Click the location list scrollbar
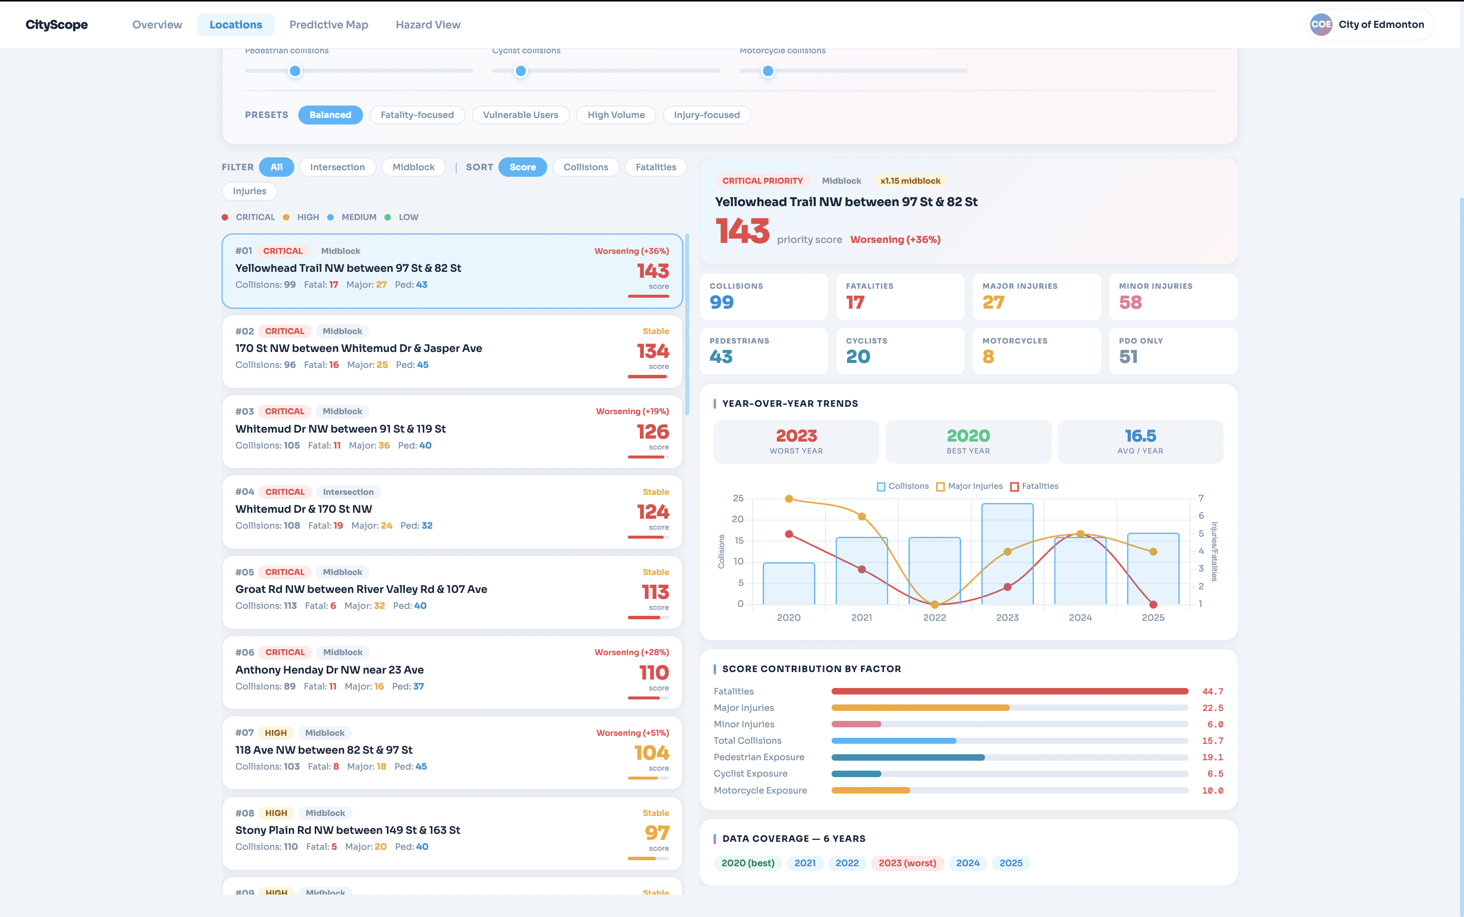This screenshot has width=1464, height=917. [687, 325]
